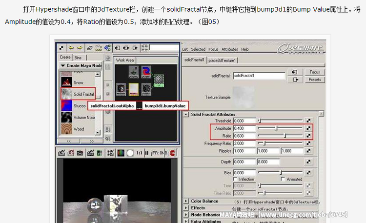
Task: Expand the Effects section
Action: point(186,208)
